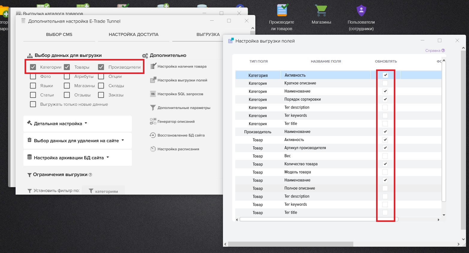
Task: Click the Настройка выгрузки полей icon
Action: (153, 80)
